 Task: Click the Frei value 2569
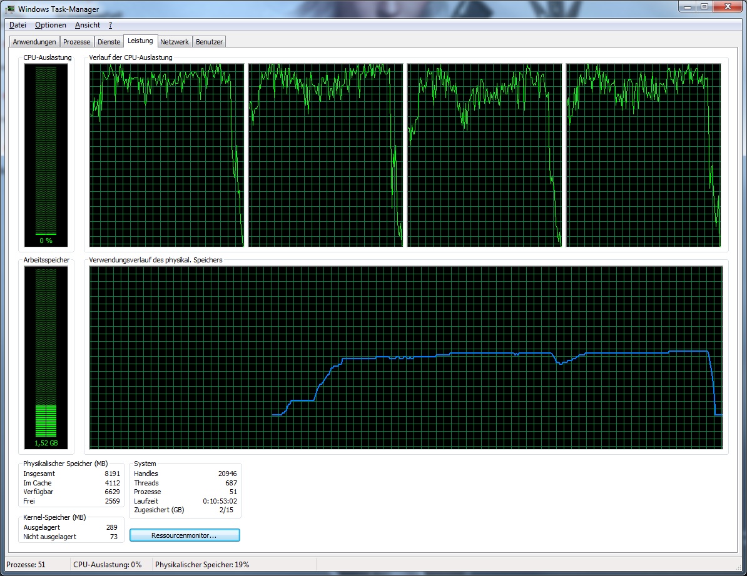[x=113, y=501]
